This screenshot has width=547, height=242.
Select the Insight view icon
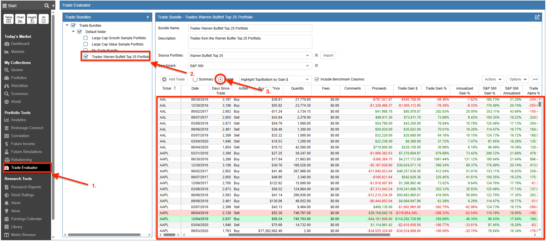(x=32, y=19)
